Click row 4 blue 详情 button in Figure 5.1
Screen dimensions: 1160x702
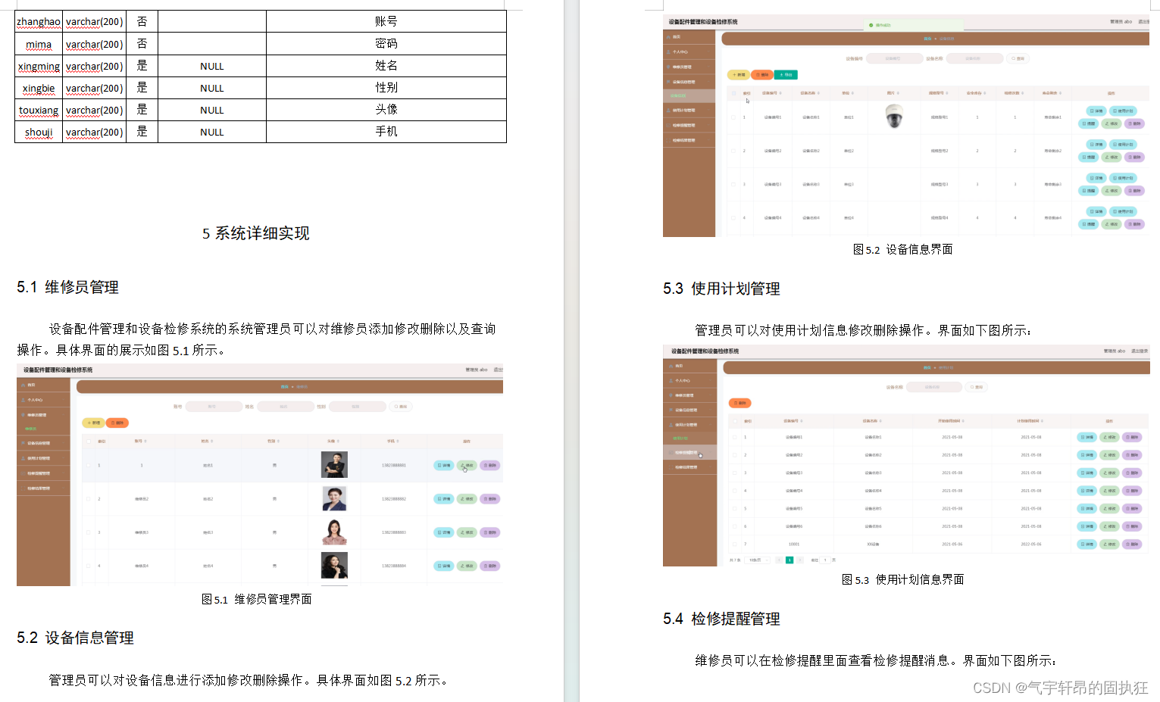pos(444,566)
